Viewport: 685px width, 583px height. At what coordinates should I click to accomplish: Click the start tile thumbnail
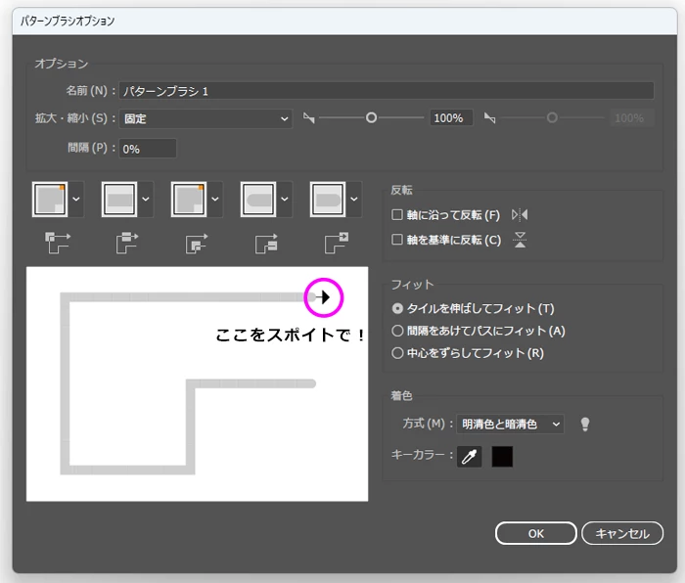click(258, 200)
